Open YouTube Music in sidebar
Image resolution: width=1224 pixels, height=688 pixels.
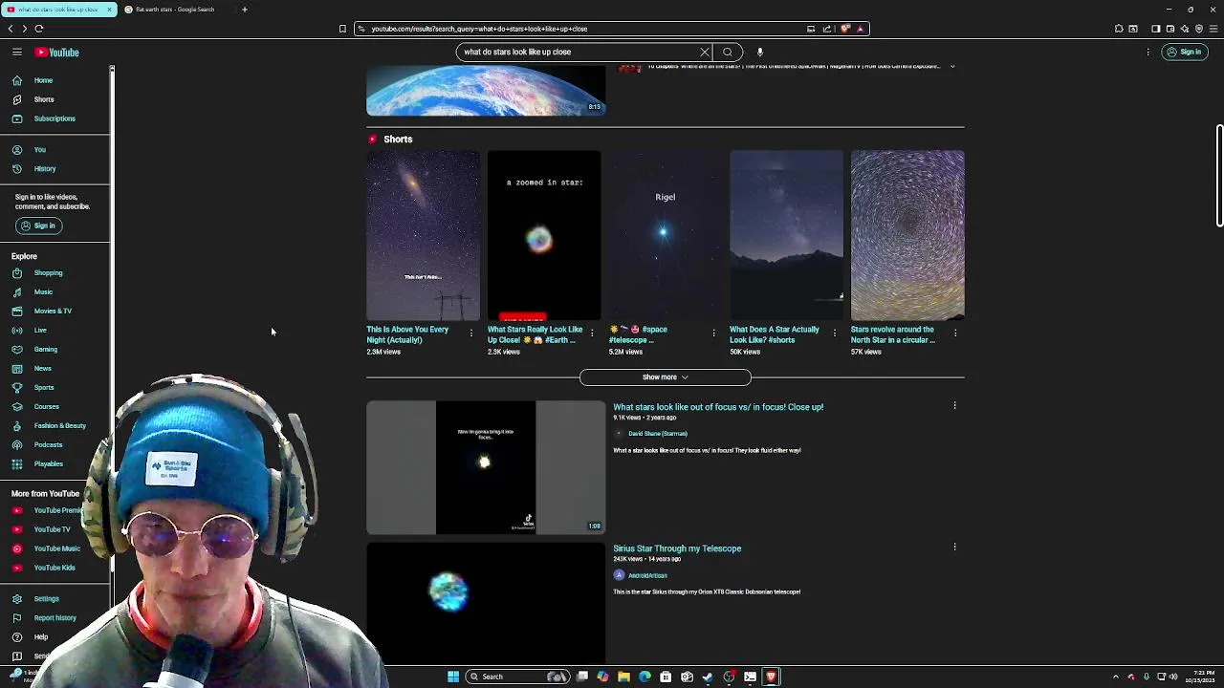point(56,548)
